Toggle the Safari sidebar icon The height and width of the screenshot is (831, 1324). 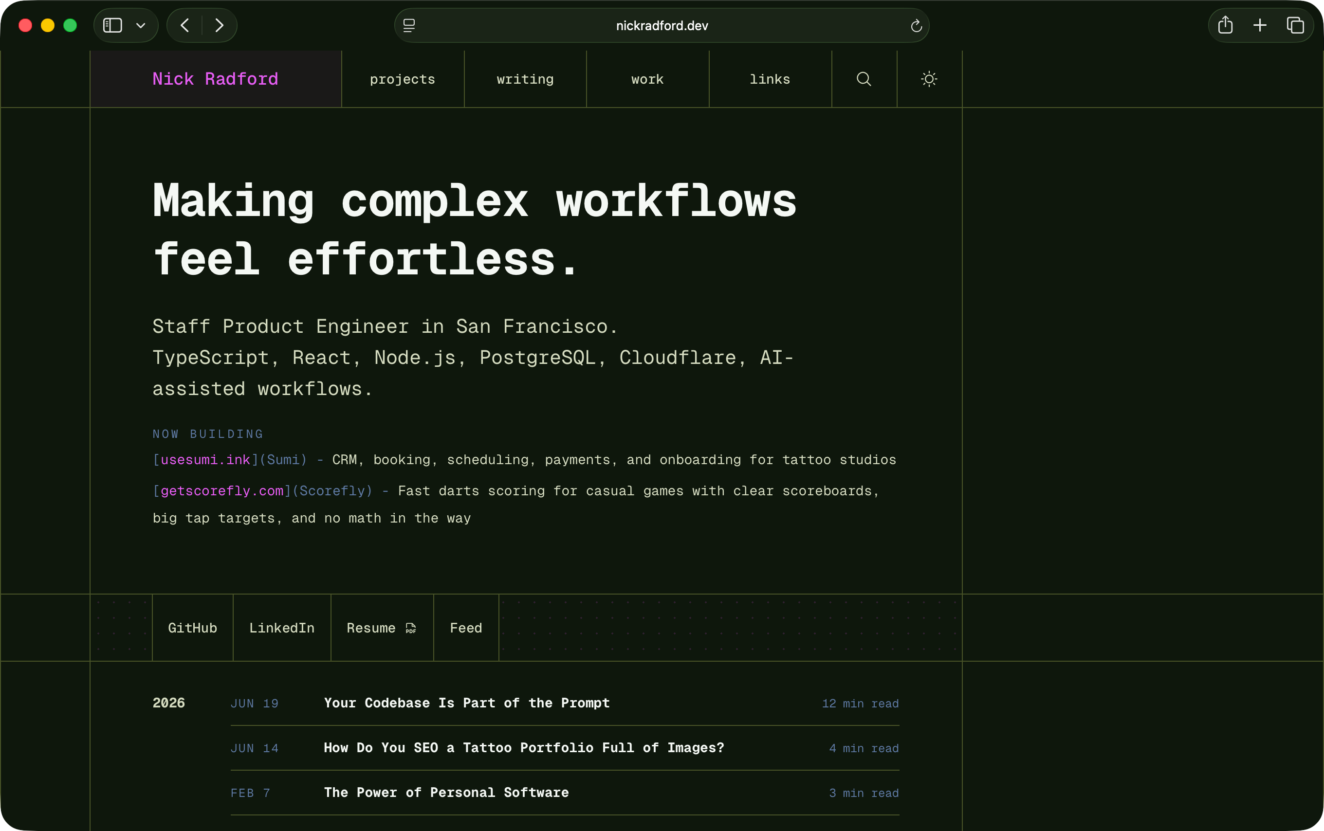(113, 25)
